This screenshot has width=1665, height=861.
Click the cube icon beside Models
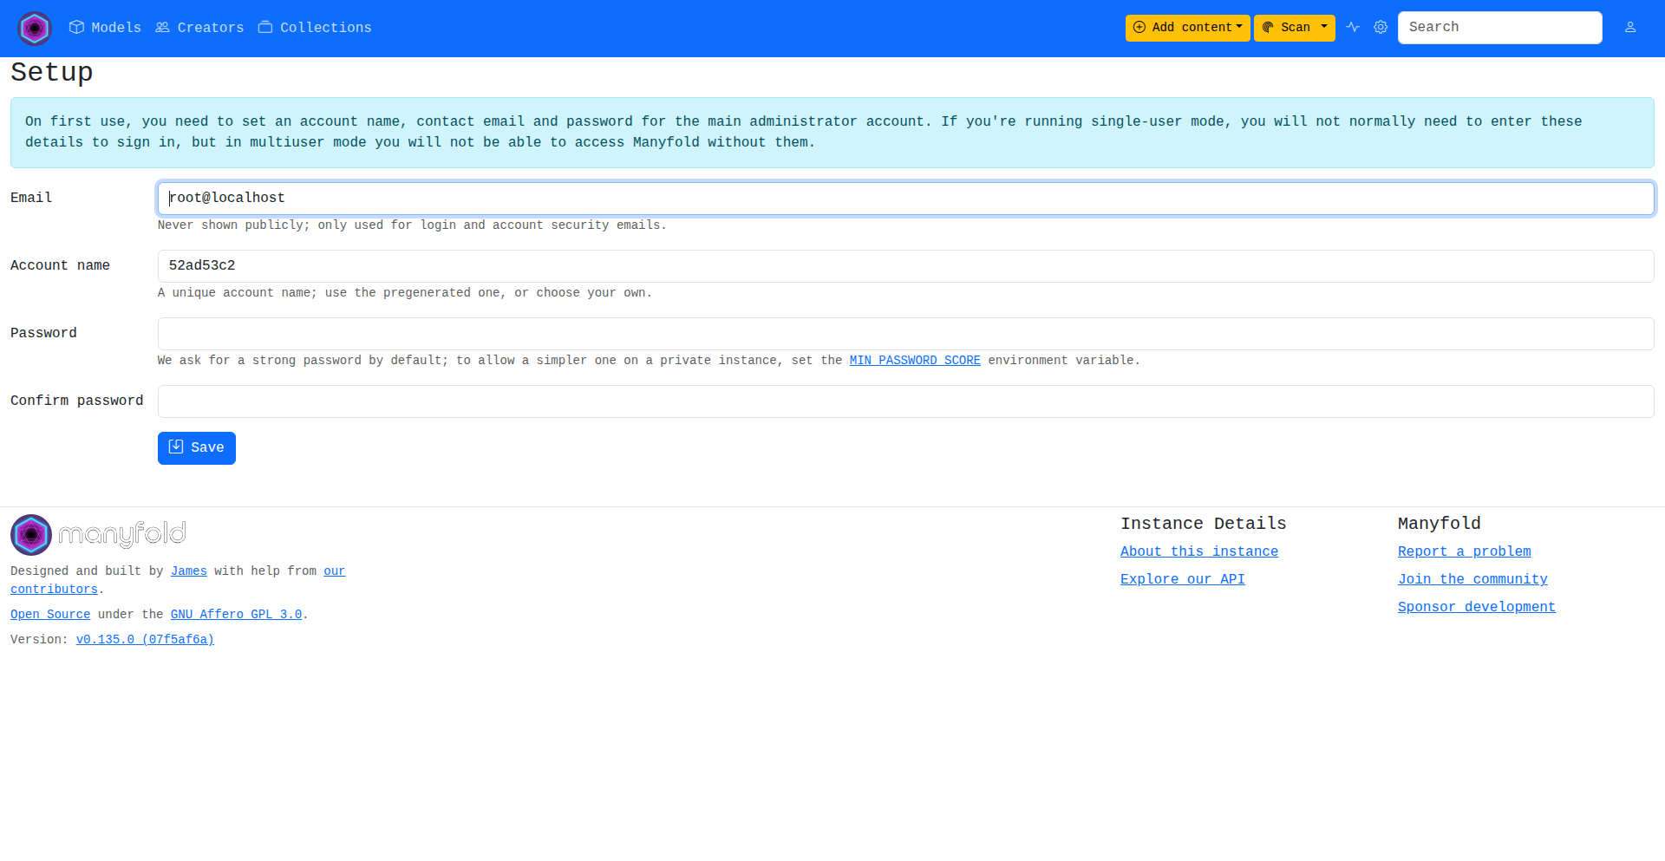76,28
